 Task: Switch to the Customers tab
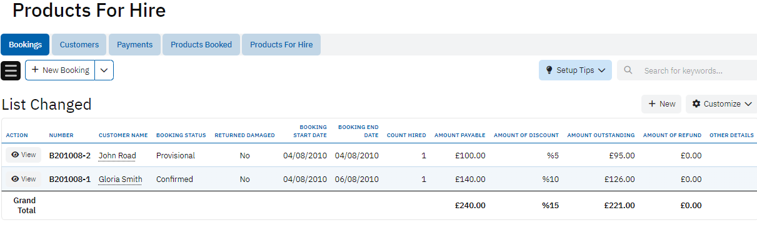click(x=79, y=45)
